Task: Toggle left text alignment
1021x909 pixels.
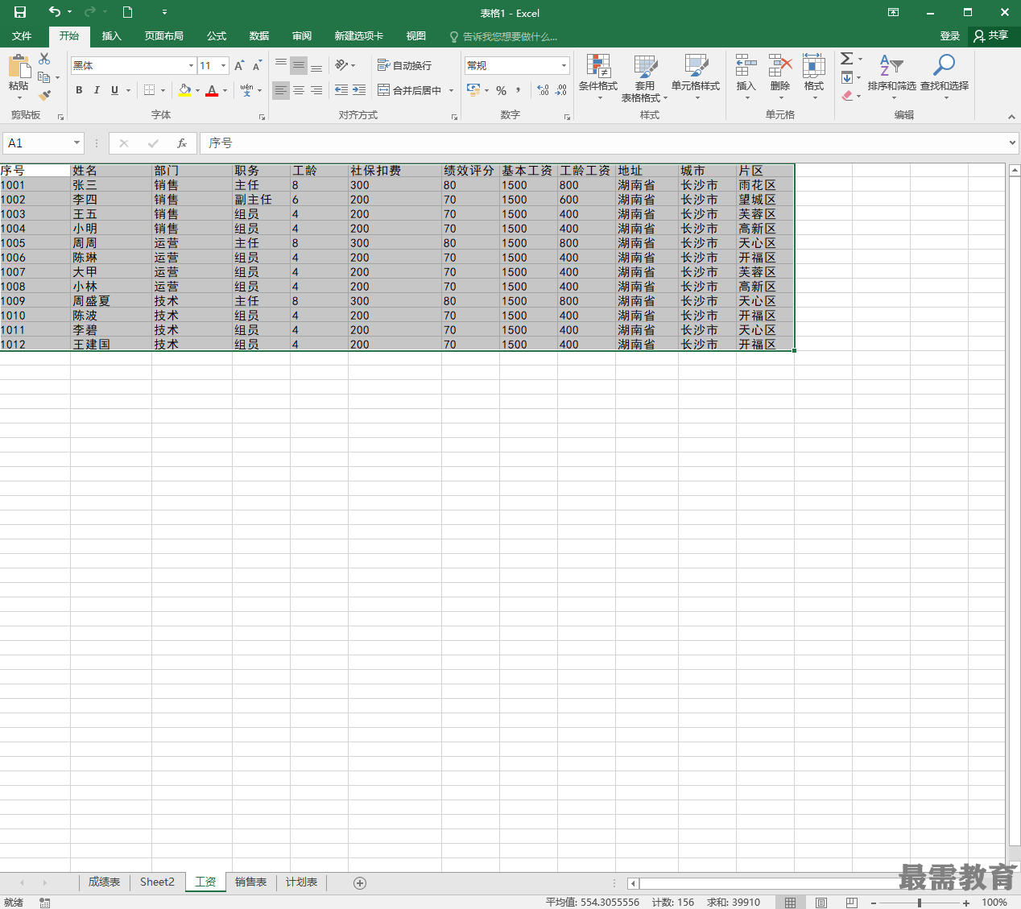Action: coord(280,90)
